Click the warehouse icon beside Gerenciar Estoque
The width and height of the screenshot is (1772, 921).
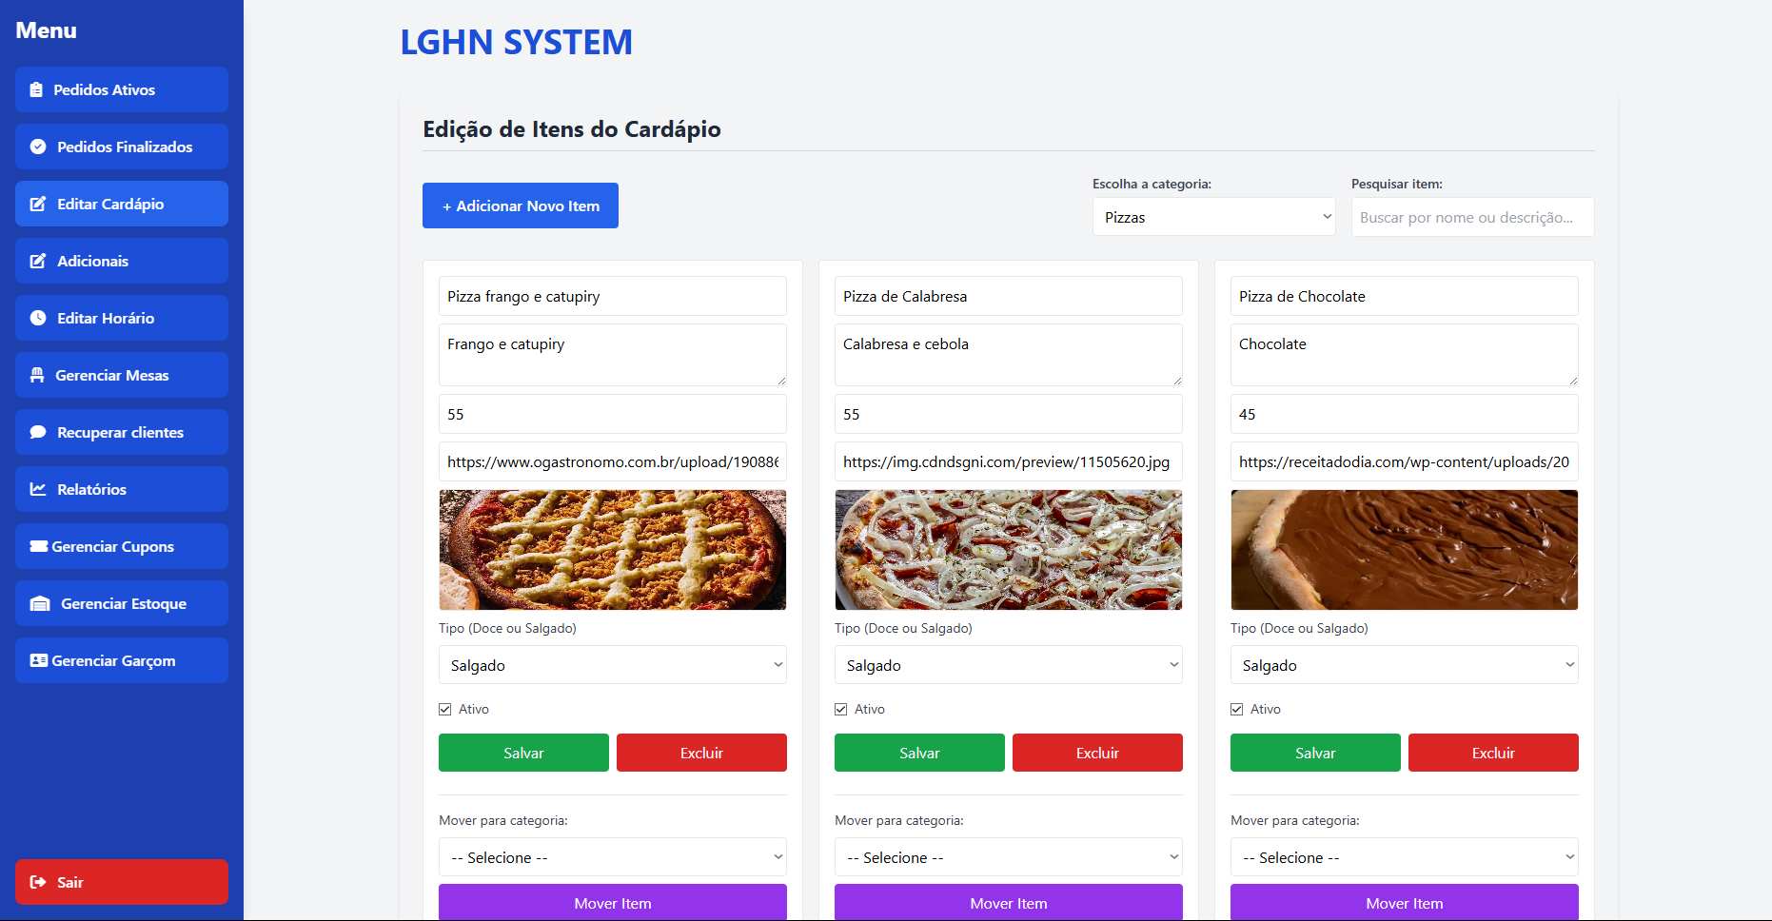click(x=40, y=603)
